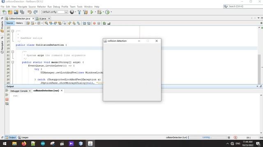The image size is (263, 147).
Task: Open Arduino IDE from the taskbar
Action: [x=43, y=143]
